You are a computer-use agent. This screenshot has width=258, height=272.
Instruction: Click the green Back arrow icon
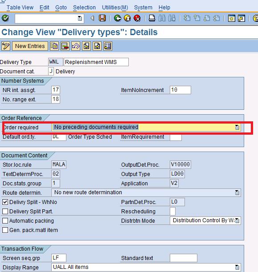[118, 18]
